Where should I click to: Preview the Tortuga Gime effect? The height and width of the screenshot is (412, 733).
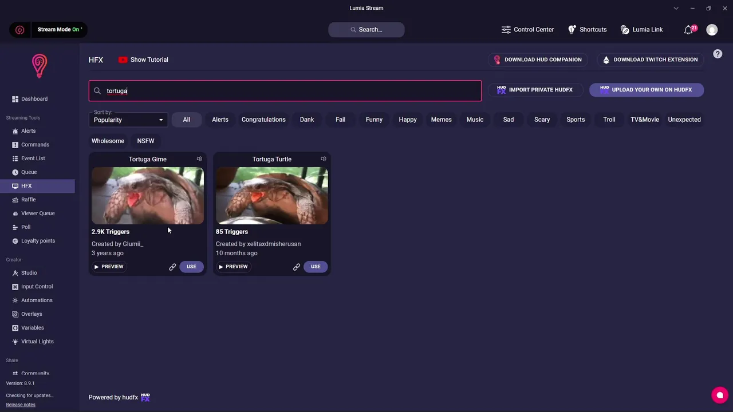[x=109, y=267]
